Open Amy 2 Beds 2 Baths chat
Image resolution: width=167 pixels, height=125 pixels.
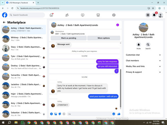point(23,105)
